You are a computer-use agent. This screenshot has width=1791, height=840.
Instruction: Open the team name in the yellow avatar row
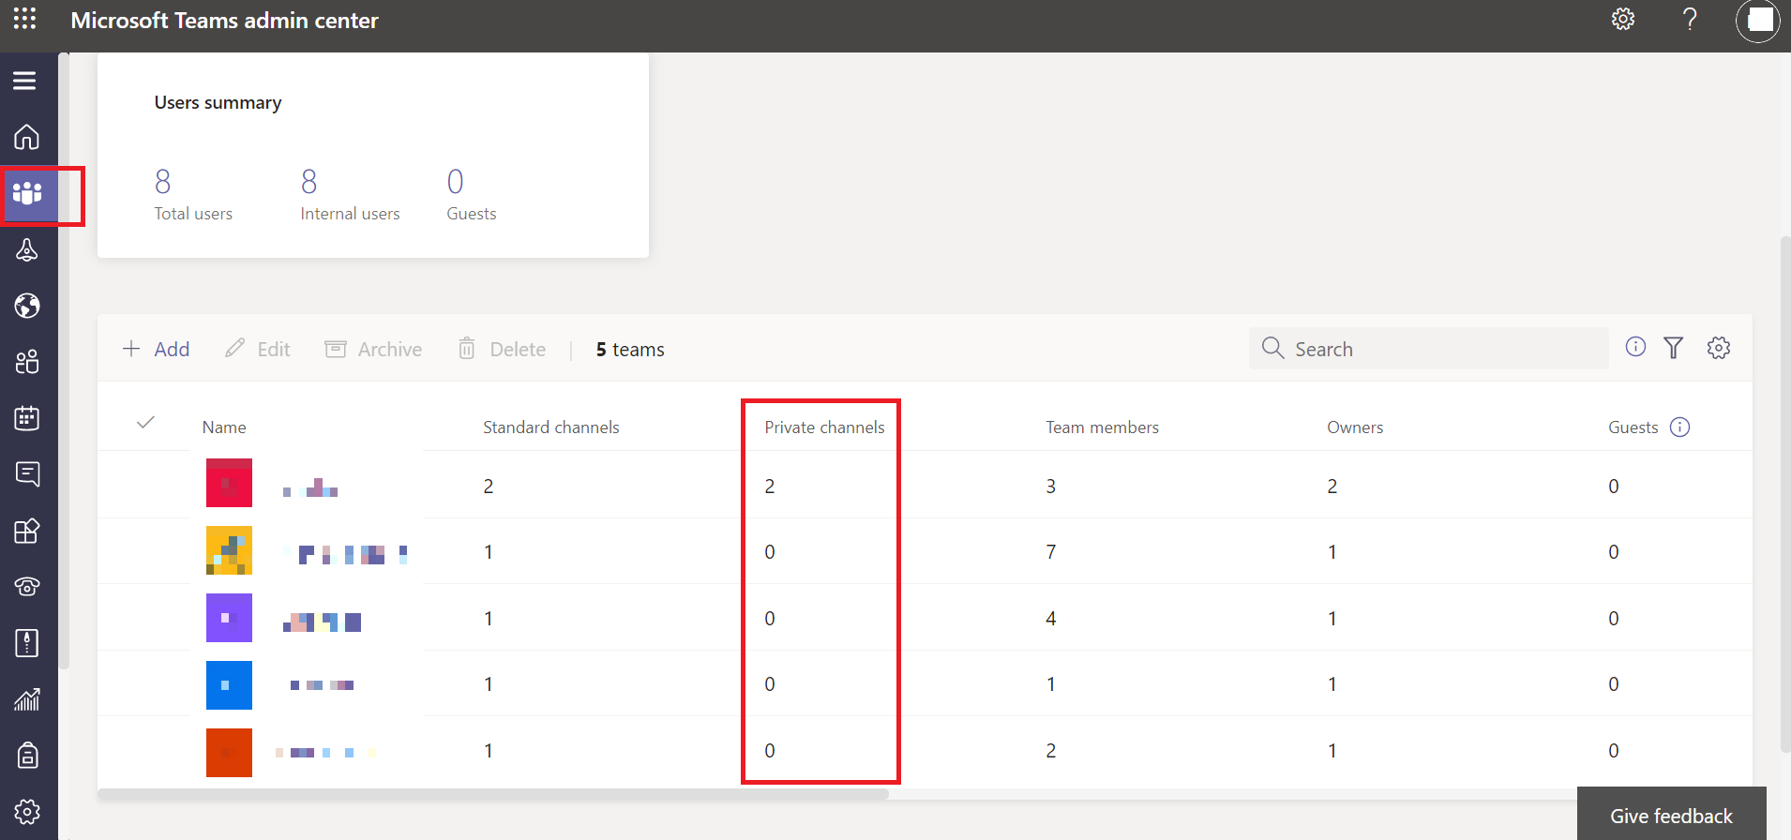point(346,554)
